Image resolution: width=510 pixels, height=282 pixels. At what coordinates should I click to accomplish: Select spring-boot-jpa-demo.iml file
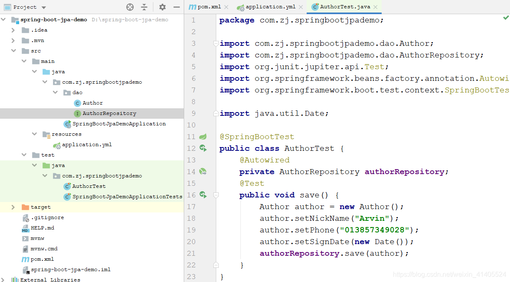coord(70,270)
